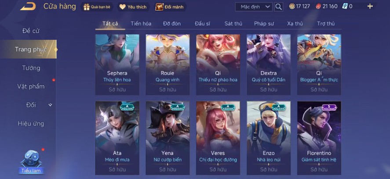Switch to the Sát thủ tab
This screenshot has height=179, width=390.
point(233,24)
